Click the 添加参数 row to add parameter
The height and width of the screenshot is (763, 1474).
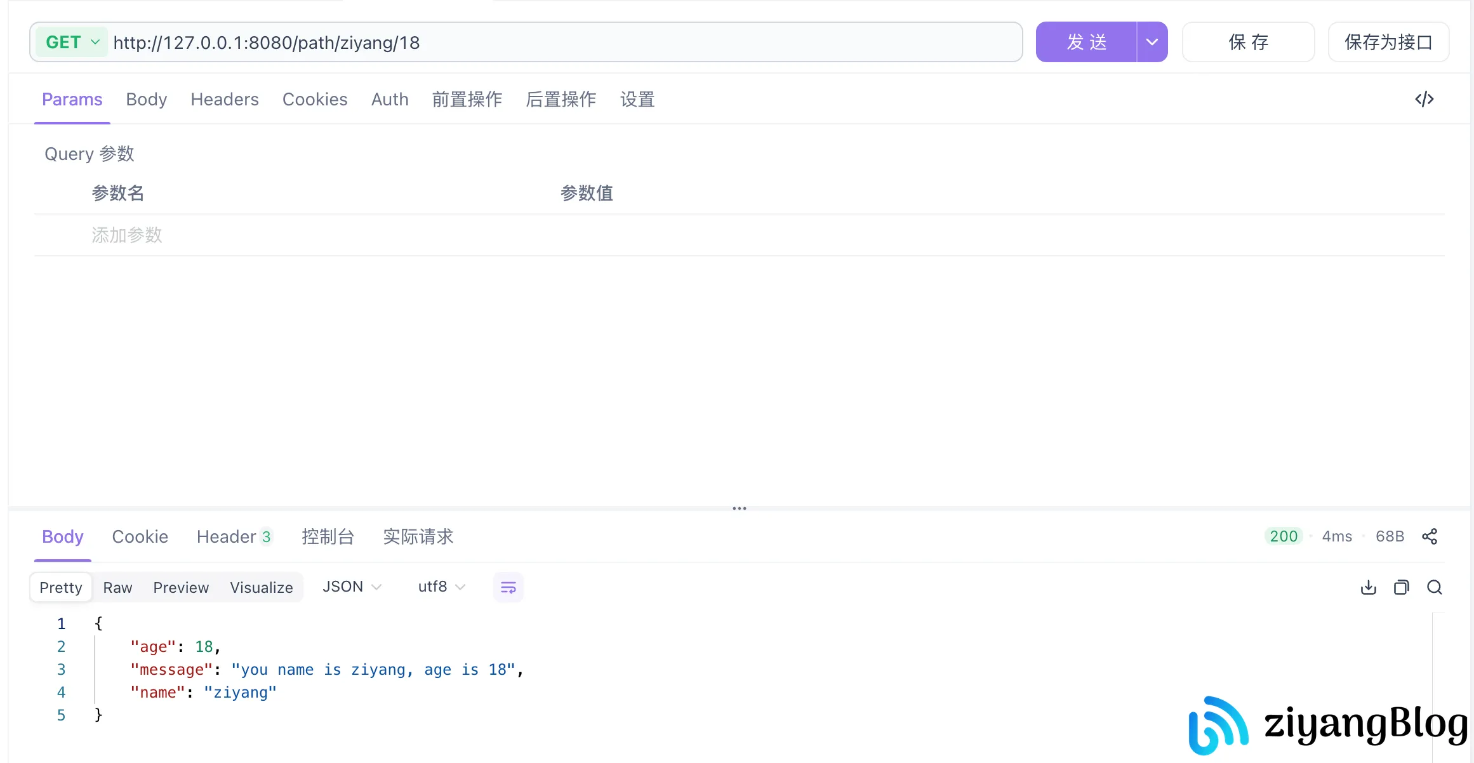(x=127, y=235)
